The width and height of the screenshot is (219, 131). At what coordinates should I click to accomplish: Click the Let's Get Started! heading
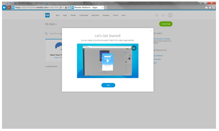[x=107, y=36]
